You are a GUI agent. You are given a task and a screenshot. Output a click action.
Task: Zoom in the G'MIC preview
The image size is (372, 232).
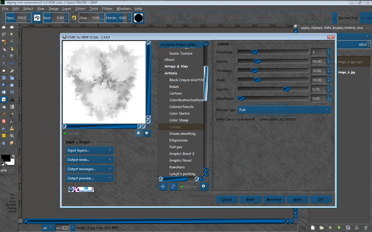[x=147, y=133]
